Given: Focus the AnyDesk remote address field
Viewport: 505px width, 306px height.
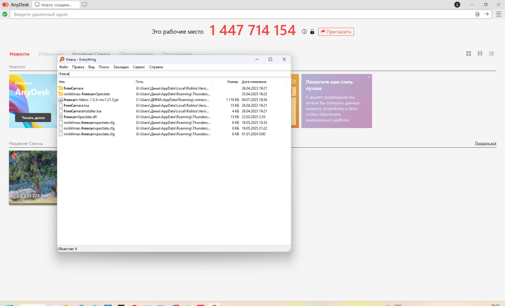Looking at the screenshot, I should 241,14.
